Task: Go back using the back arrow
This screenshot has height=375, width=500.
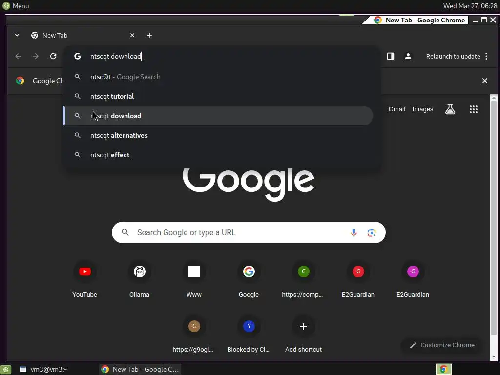Action: pos(18,56)
